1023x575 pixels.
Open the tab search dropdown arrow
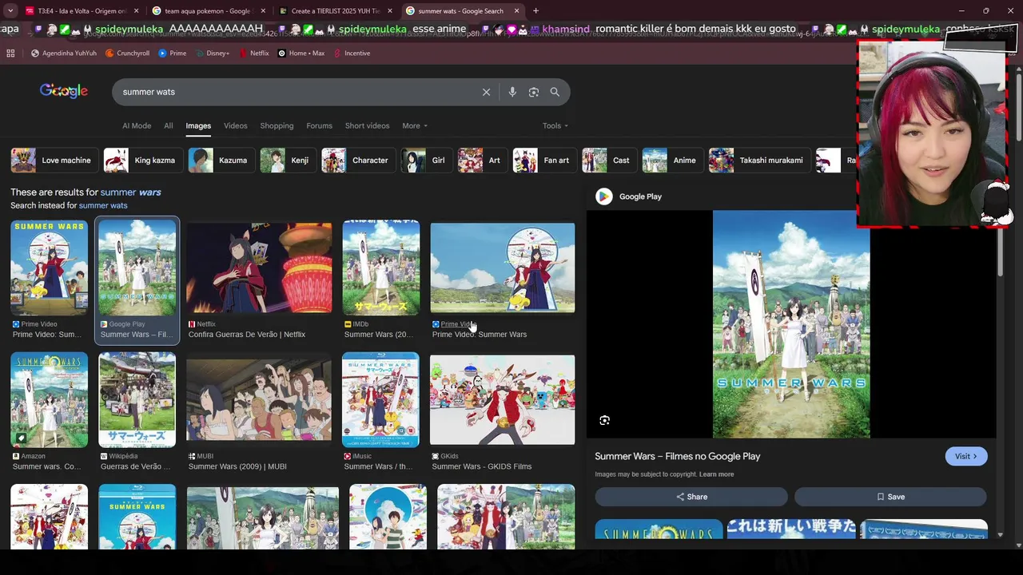(x=10, y=11)
